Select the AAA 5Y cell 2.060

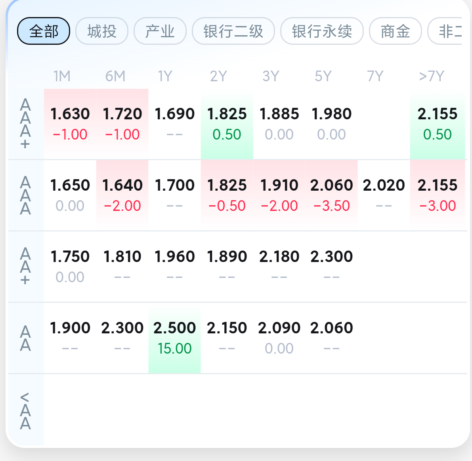click(x=331, y=194)
